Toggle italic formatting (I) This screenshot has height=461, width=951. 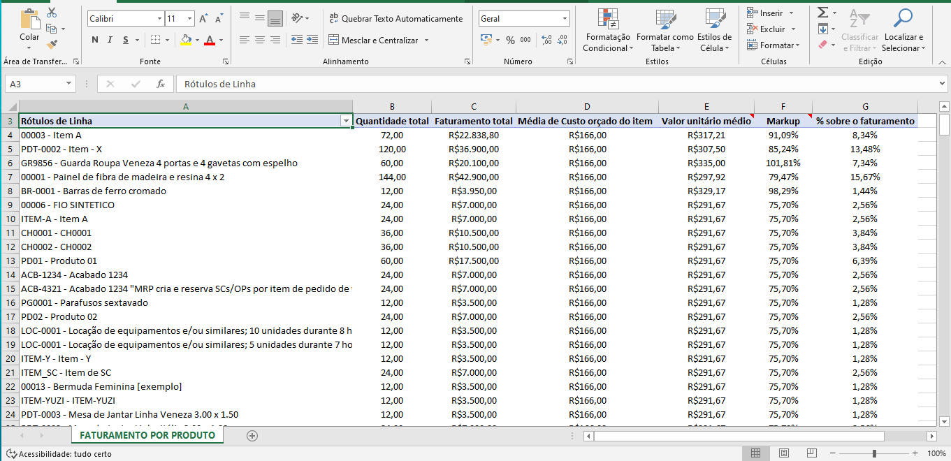pyautogui.click(x=110, y=40)
